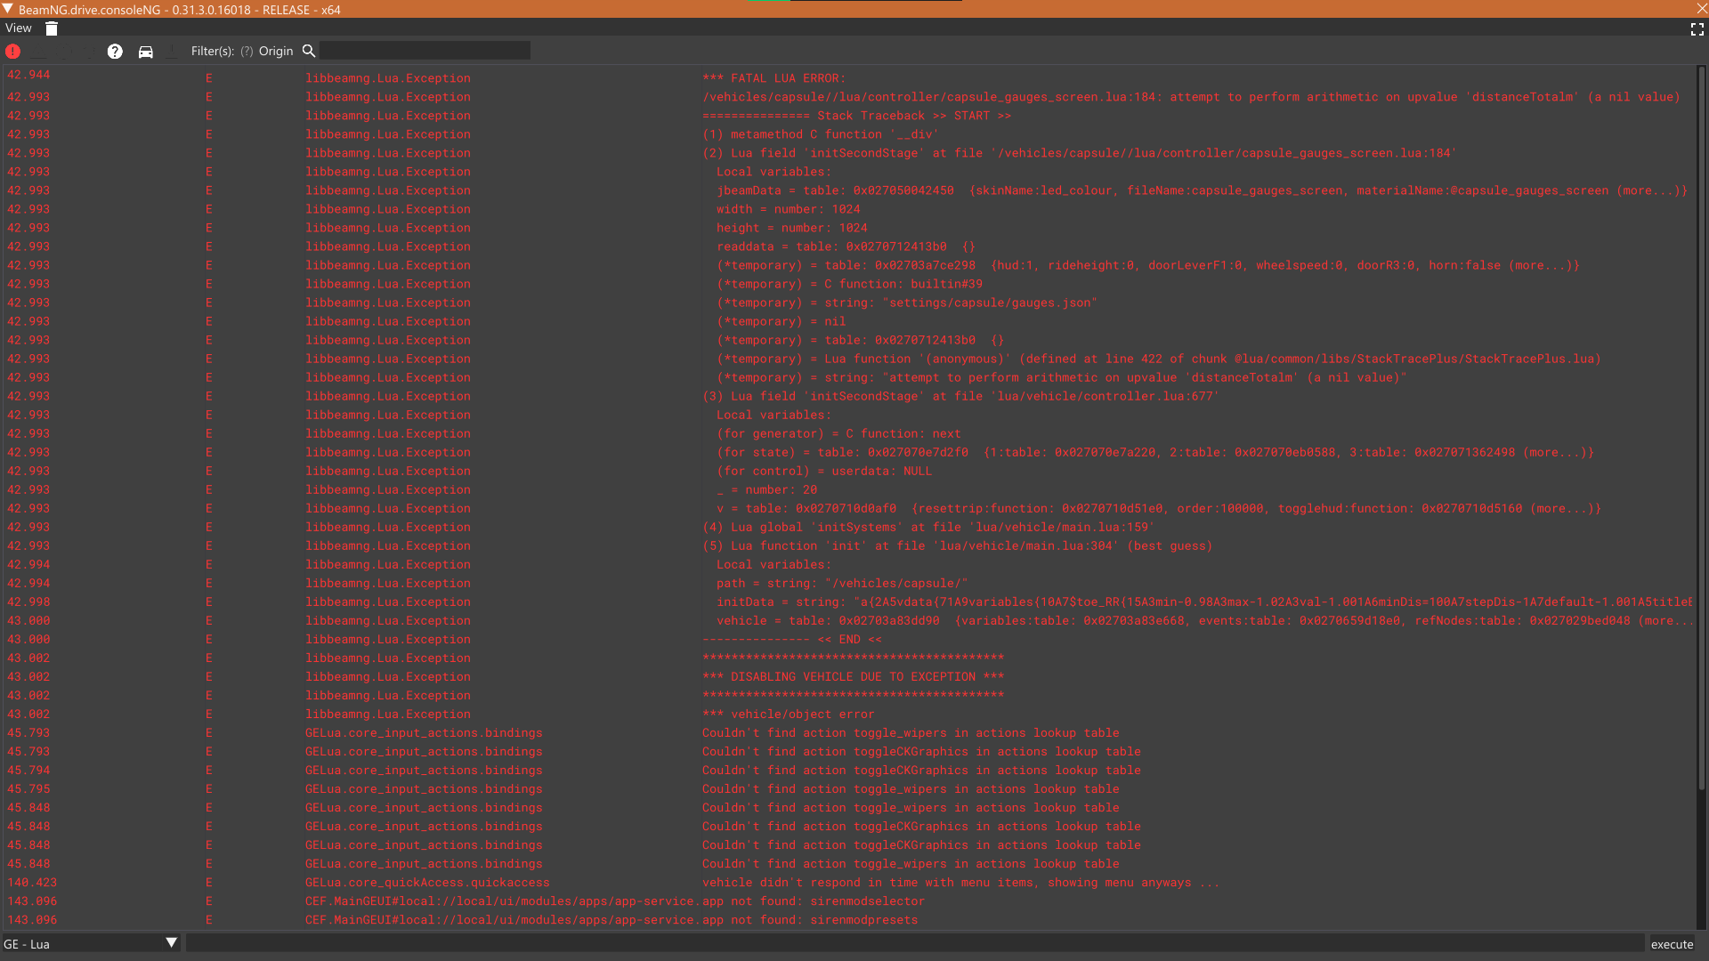Click the E level cell in the 43.002 DISABLING VEHICLE row

click(x=208, y=676)
